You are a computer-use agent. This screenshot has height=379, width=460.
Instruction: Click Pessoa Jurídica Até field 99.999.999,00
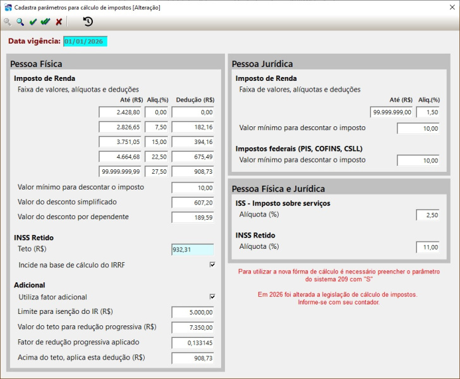[391, 112]
